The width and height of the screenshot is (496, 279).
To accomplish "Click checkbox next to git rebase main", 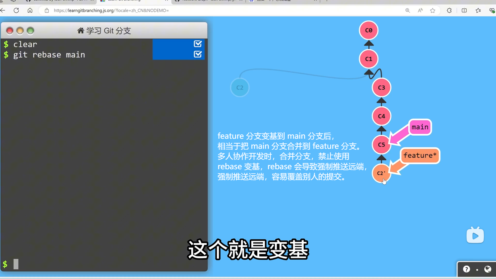I will pyautogui.click(x=198, y=54).
